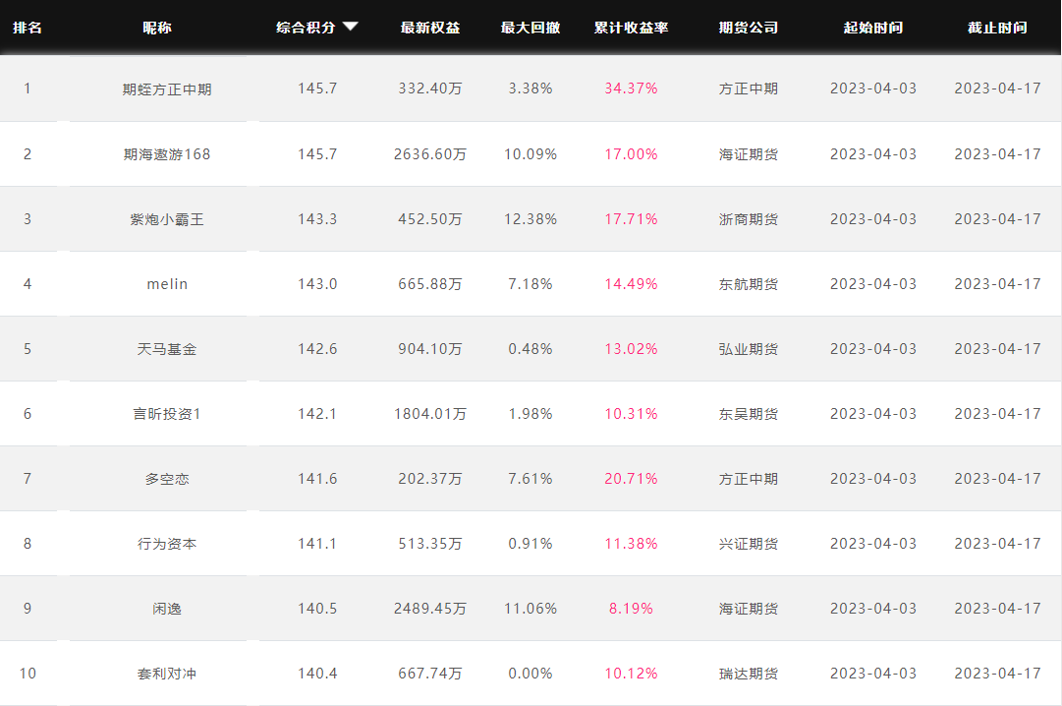This screenshot has height=706, width=1062.
Task: Click the 累计收益率 column header
Action: tap(632, 28)
